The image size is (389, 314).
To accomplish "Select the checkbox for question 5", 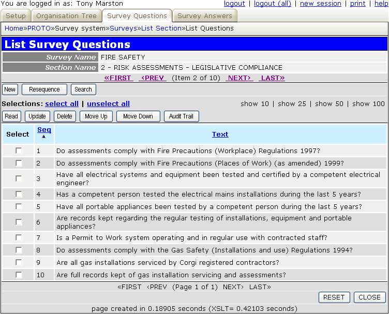I will (x=19, y=206).
